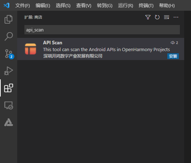Viewport: 191px width, 163px height.
Task: Open the 查看(V) menu
Action: [x=84, y=5]
